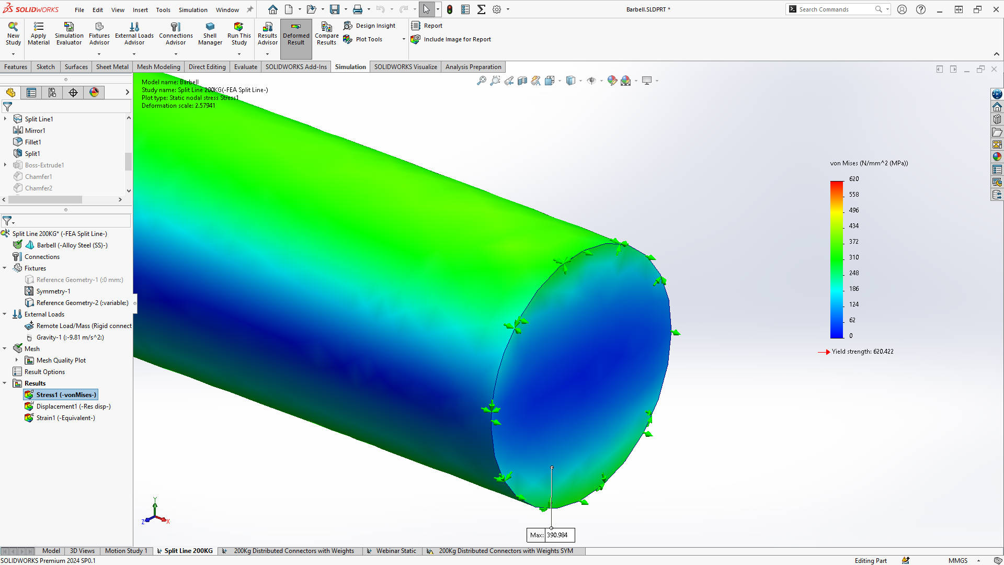
Task: Switch to the Evaluate tab
Action: 245,67
